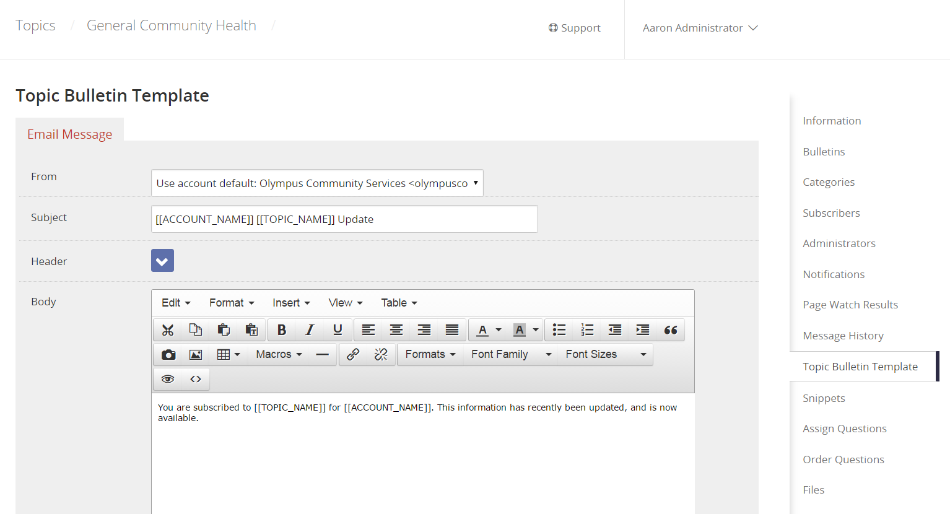Toggle bulleted list formatting
The image size is (950, 514).
point(559,329)
